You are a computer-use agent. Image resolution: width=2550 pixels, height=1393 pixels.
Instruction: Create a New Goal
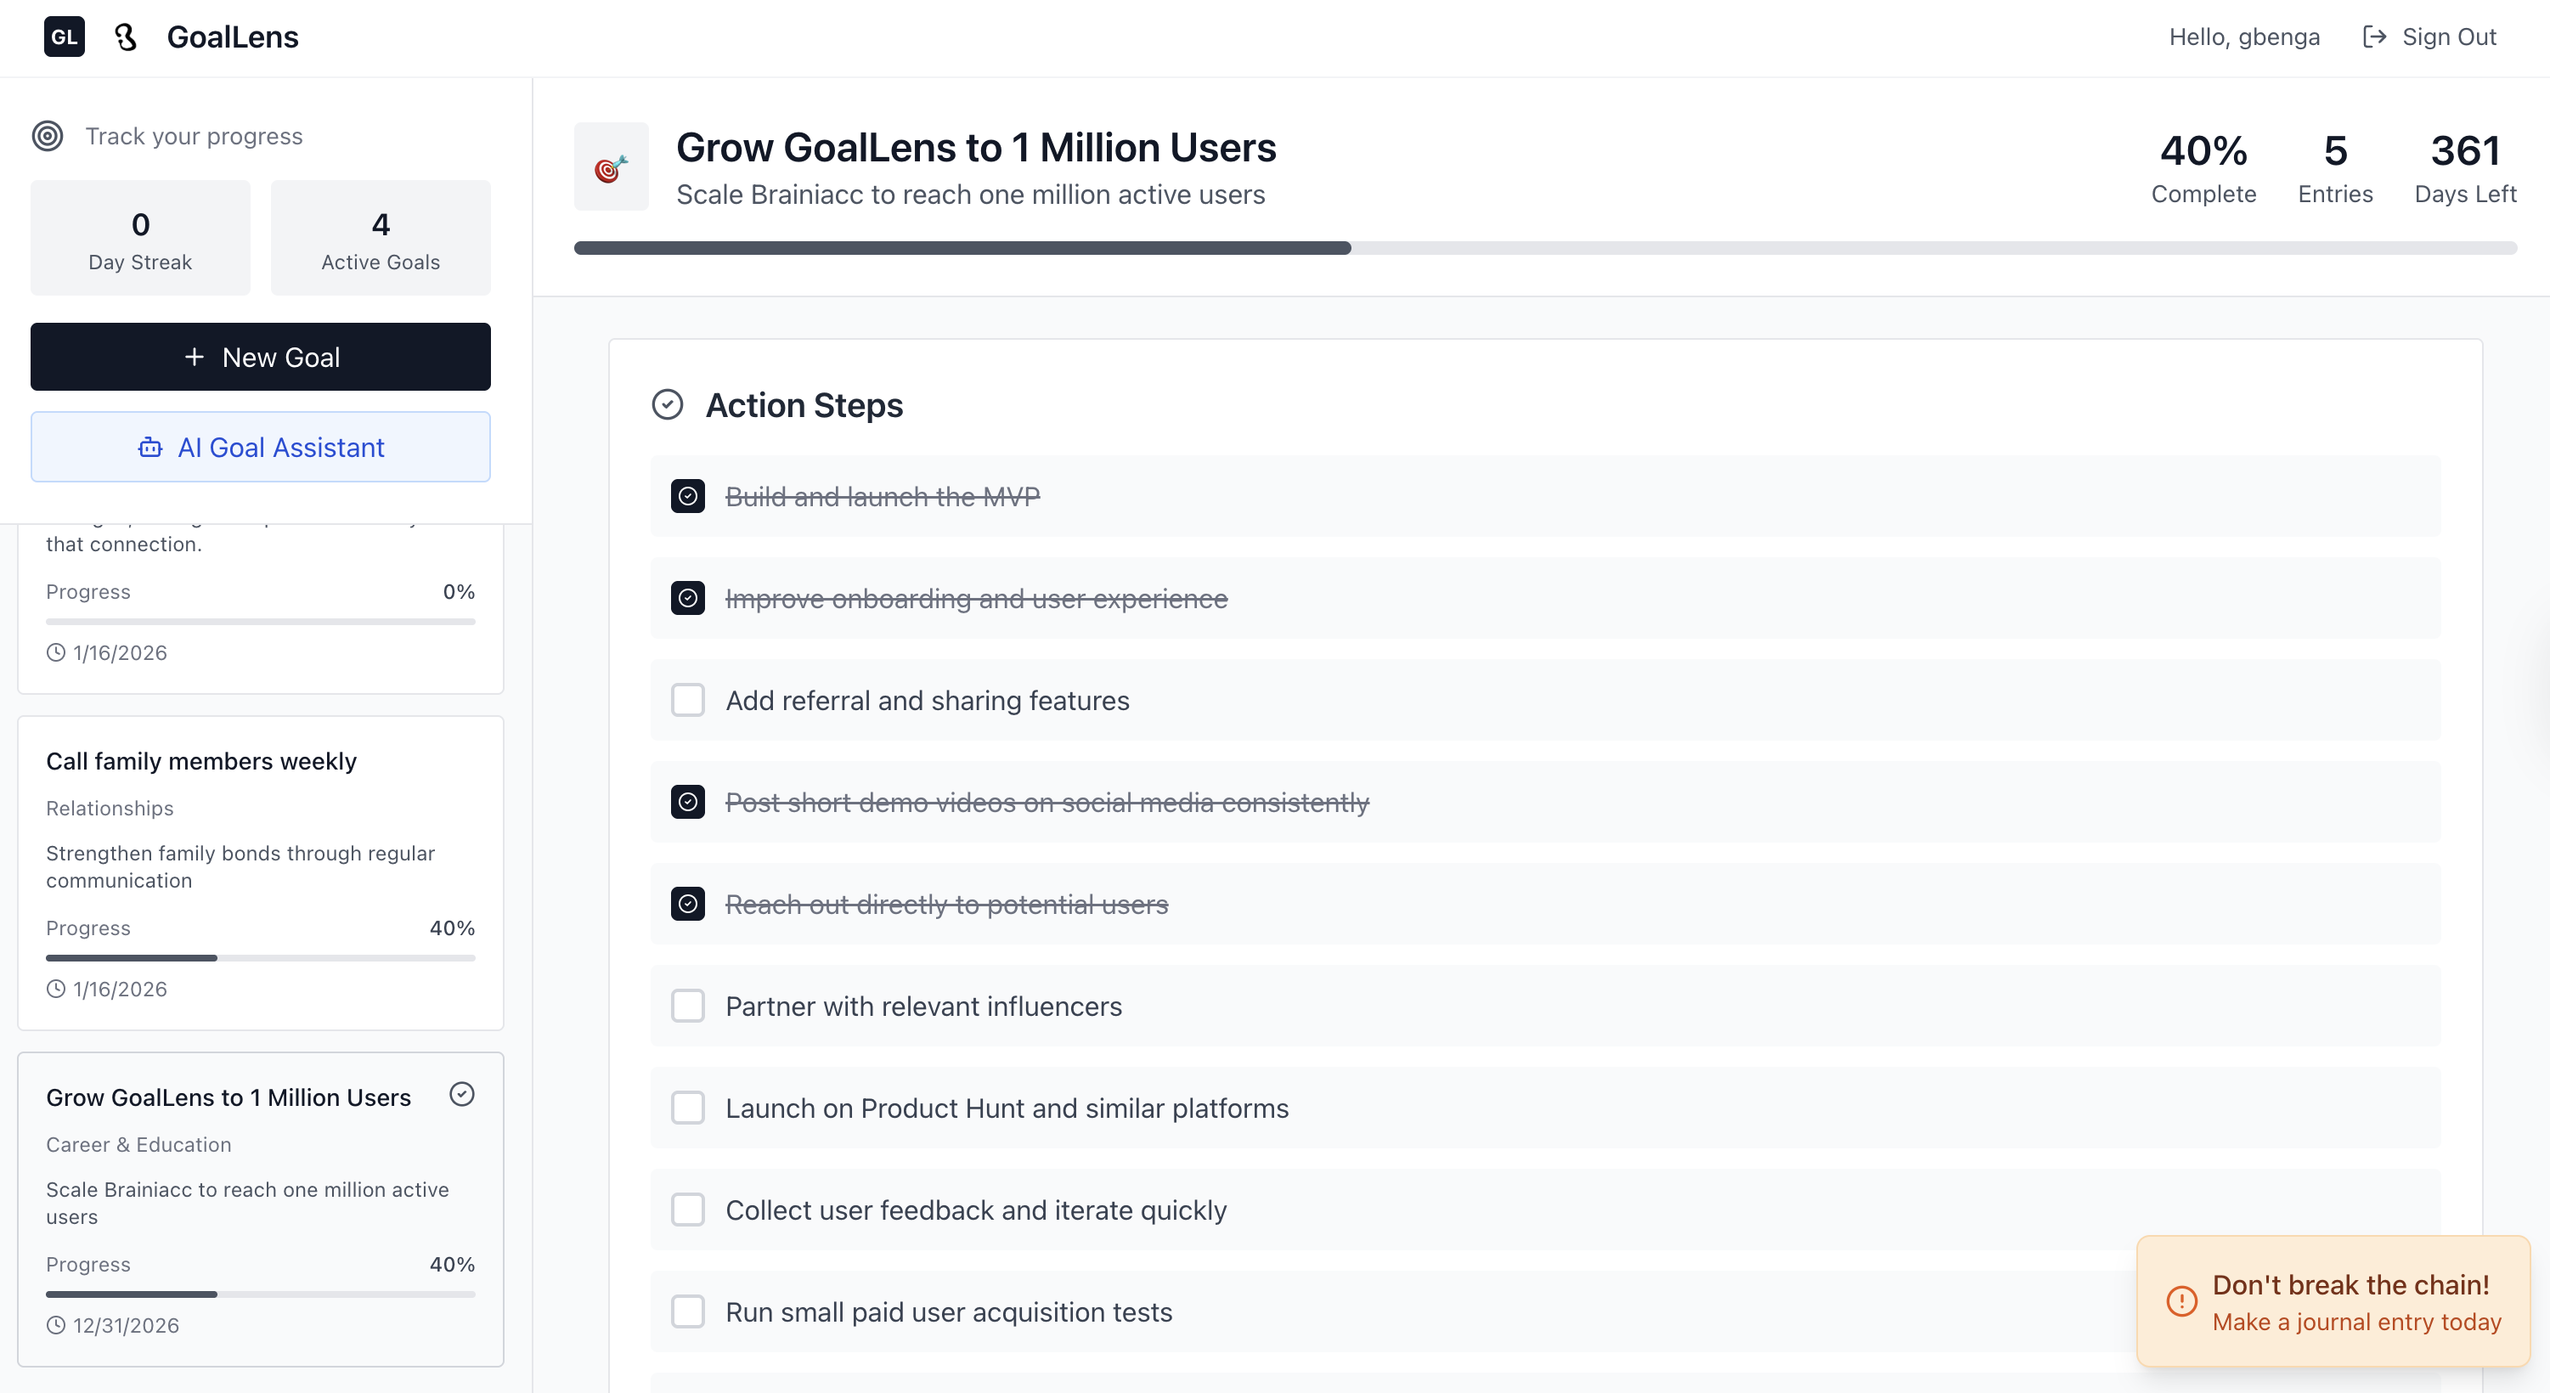[260, 357]
